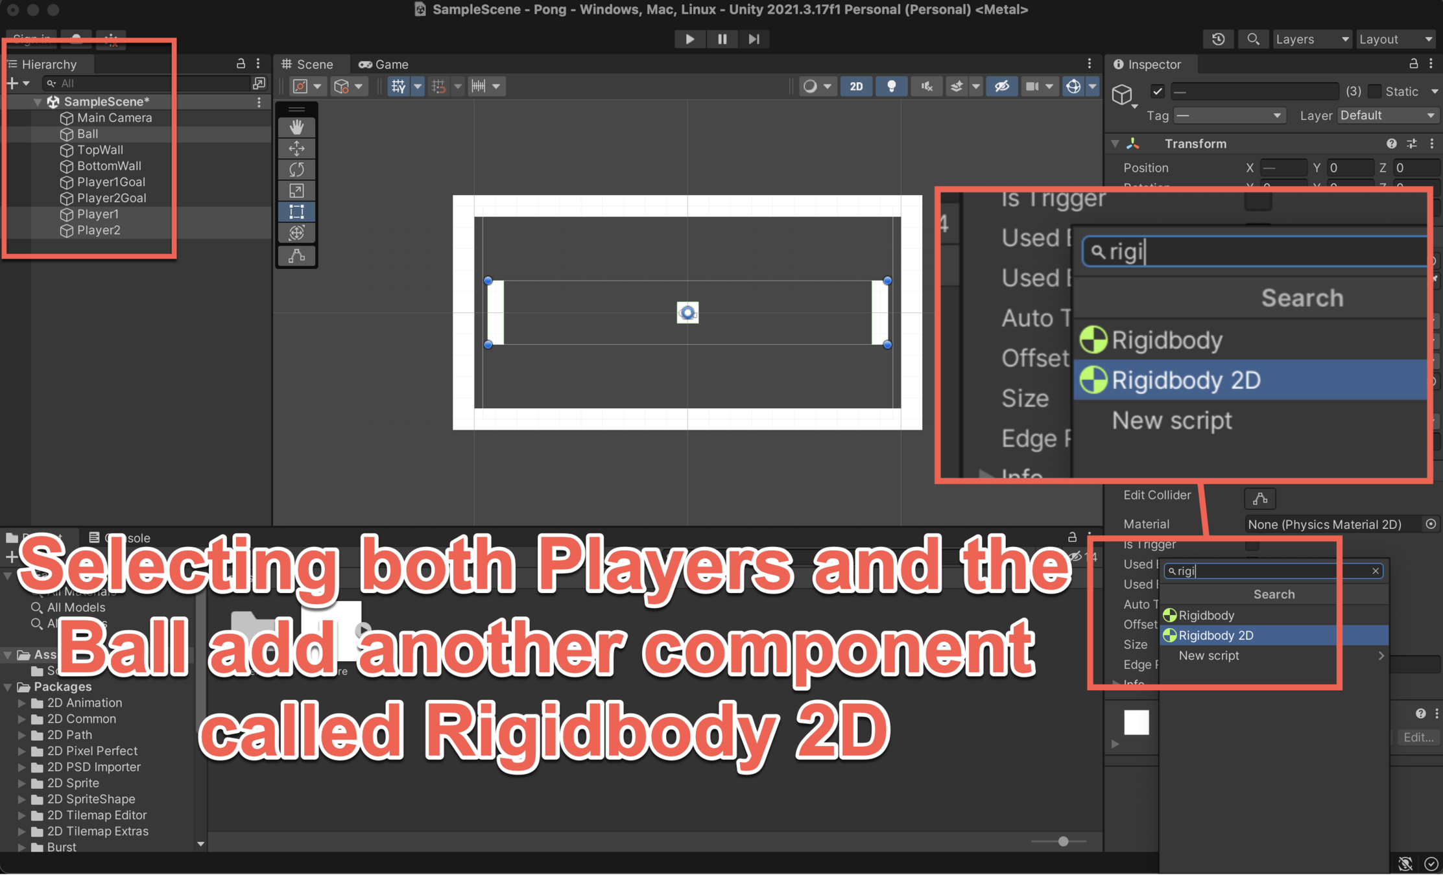Select Player2 in the Hierarchy
Viewport: 1443px width, 875px height.
click(98, 230)
